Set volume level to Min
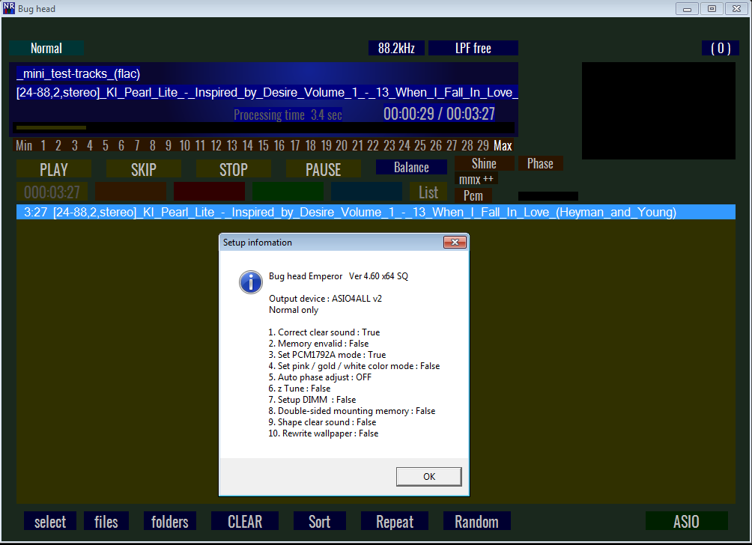This screenshot has width=752, height=545. [24, 145]
